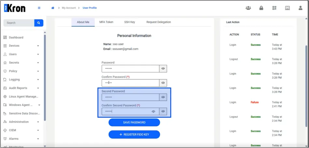Click the Windows Agent folder icon
Image resolution: width=309 pixels, height=148 pixels.
[5, 105]
